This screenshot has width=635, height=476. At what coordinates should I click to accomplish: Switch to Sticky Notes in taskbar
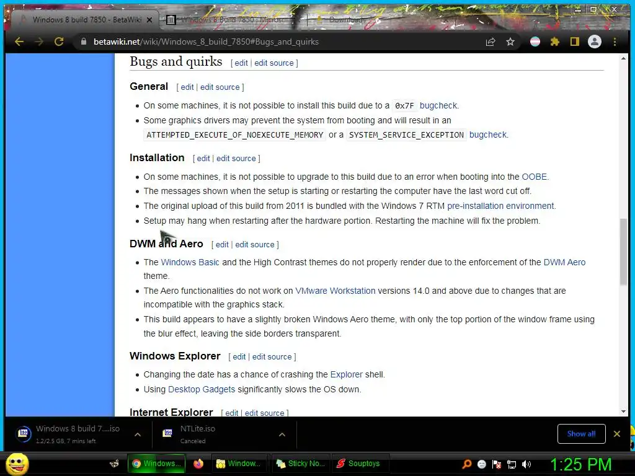[x=300, y=464]
